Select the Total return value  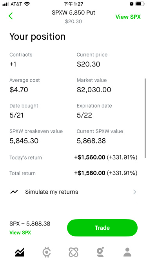tap(106, 173)
